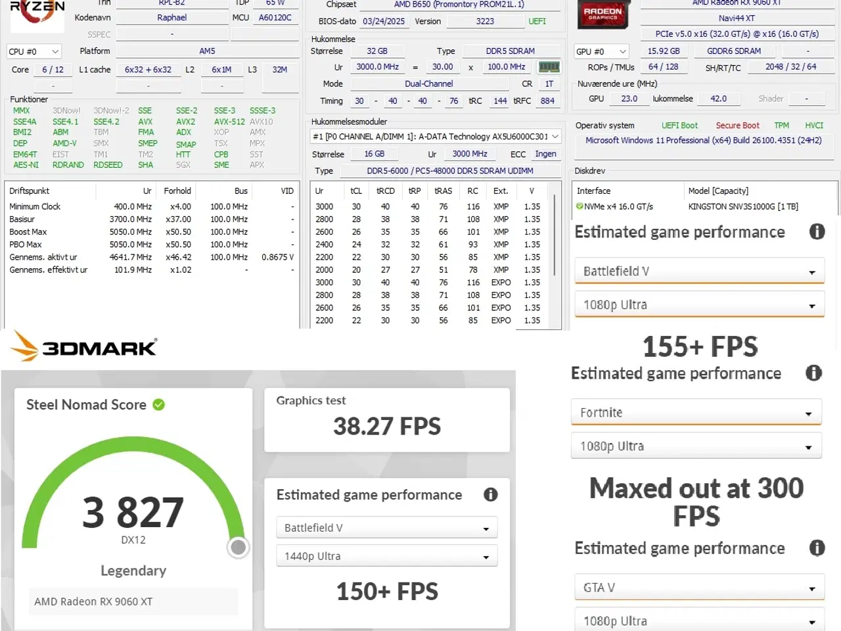Click the Steel Nomad score 3 827
The image size is (841, 631).
pos(133,513)
